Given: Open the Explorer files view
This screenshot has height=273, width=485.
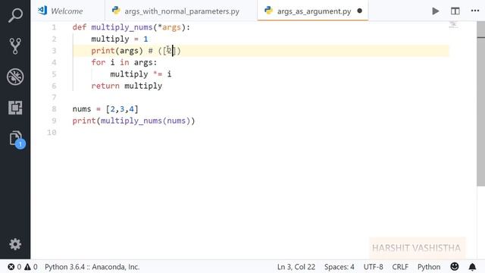Looking at the screenshot, I should coord(16,139).
